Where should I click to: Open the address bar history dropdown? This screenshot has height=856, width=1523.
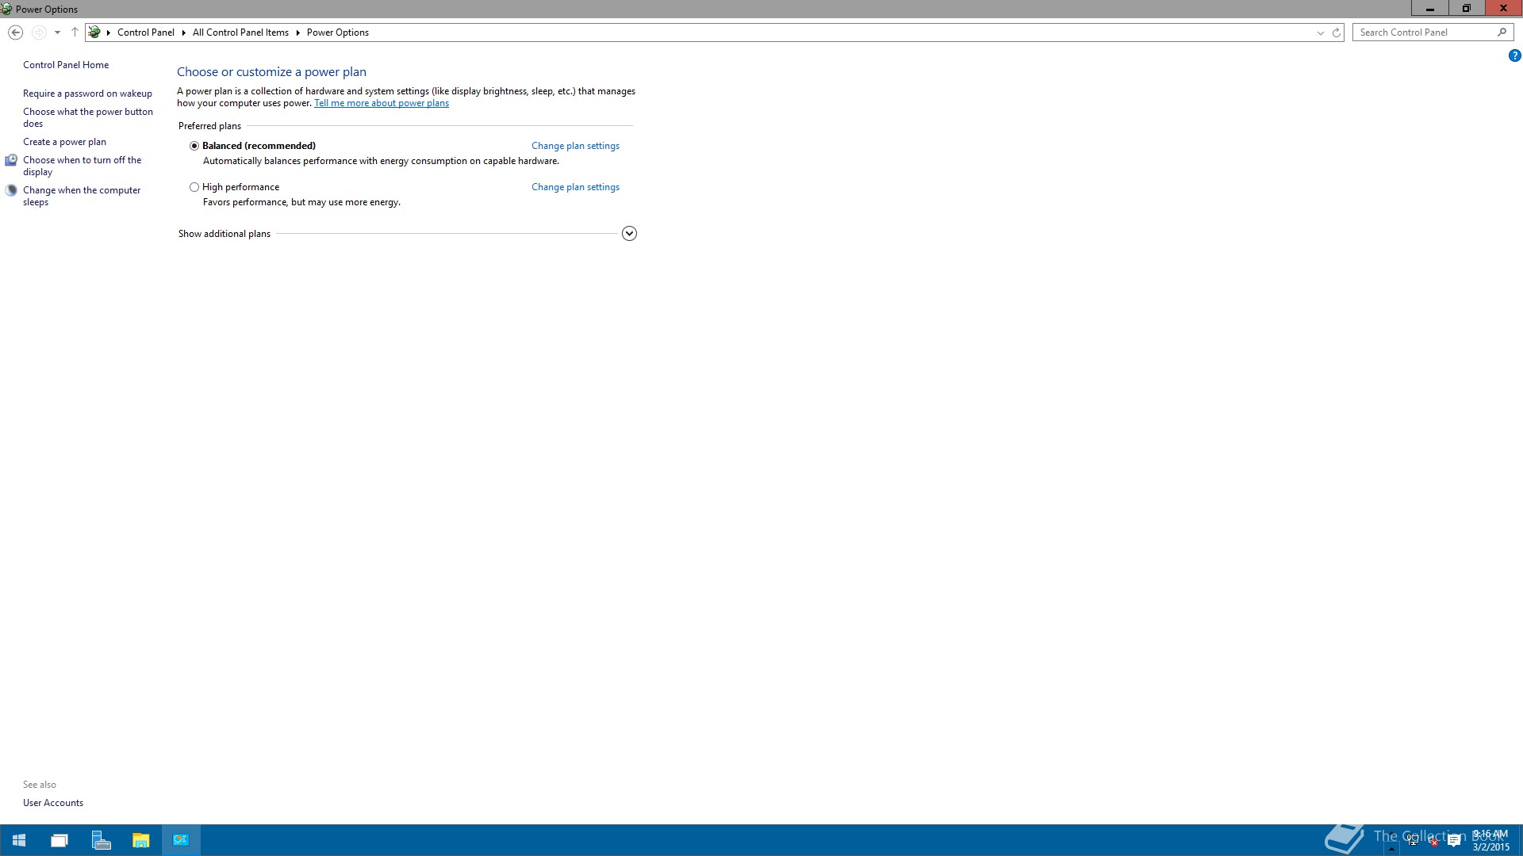(x=1320, y=32)
